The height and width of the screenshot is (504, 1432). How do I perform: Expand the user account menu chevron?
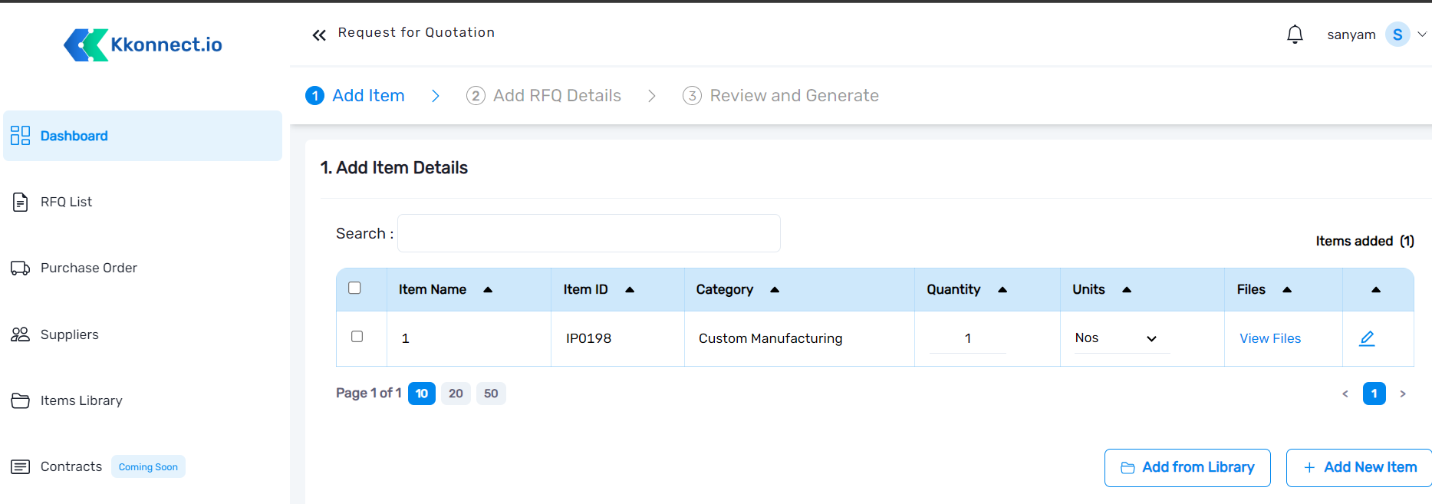click(x=1421, y=35)
